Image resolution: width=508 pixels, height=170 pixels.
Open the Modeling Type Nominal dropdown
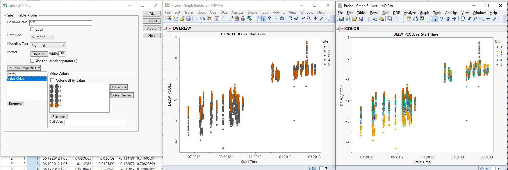[48, 45]
